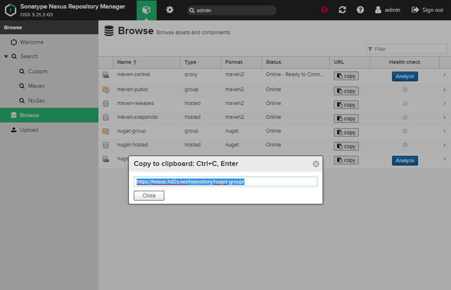Expand maven-central row chevron
The height and width of the screenshot is (290, 451).
tap(444, 75)
